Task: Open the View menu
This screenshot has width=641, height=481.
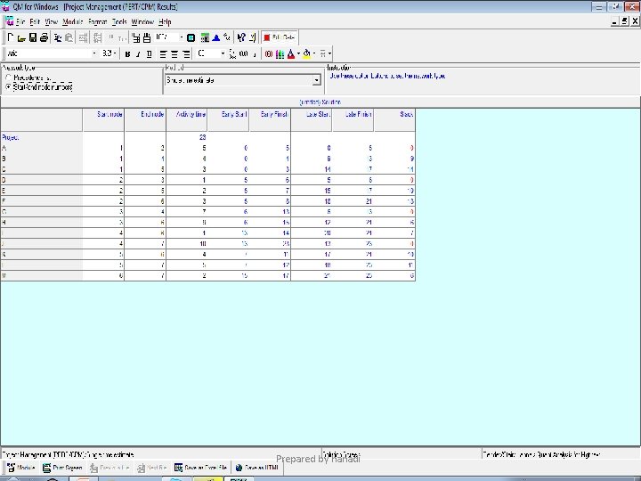Action: (51, 21)
